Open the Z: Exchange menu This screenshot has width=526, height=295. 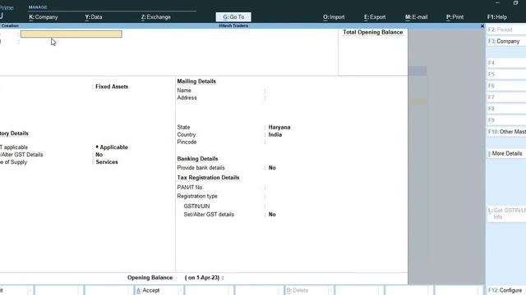coord(155,17)
